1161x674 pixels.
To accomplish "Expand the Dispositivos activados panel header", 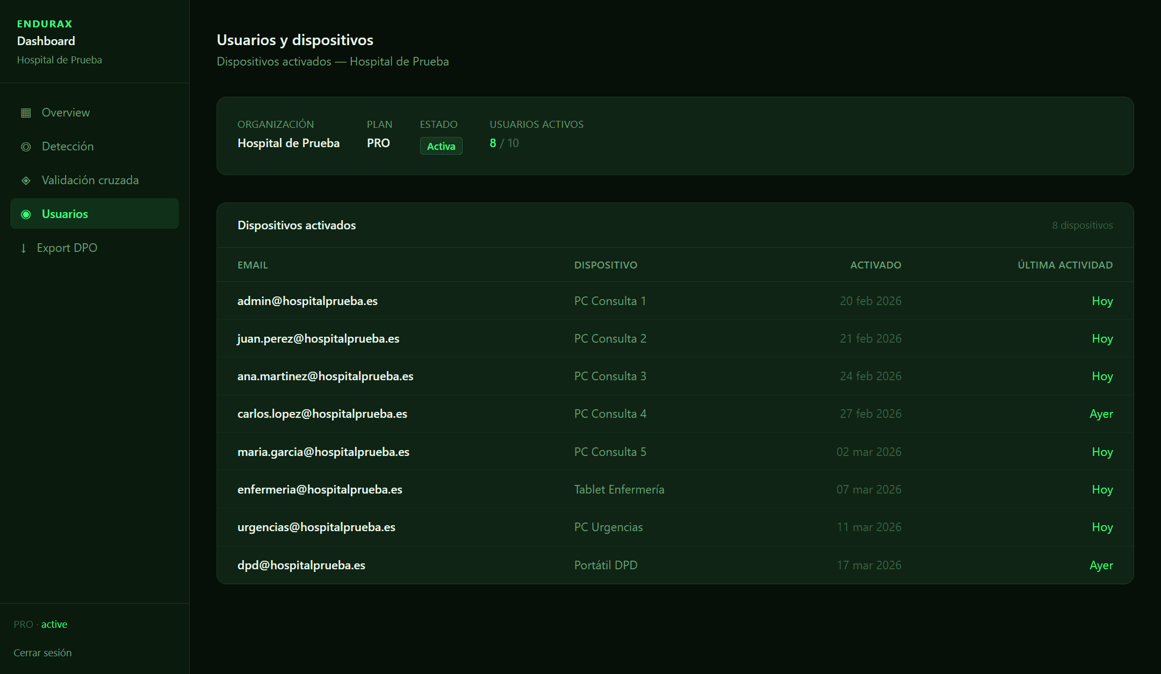I will [x=297, y=225].
